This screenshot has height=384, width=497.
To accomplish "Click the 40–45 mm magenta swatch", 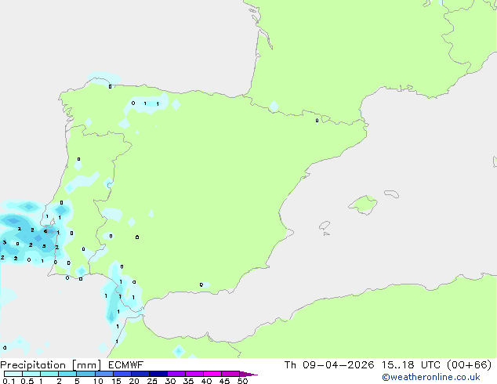I will point(212,374).
